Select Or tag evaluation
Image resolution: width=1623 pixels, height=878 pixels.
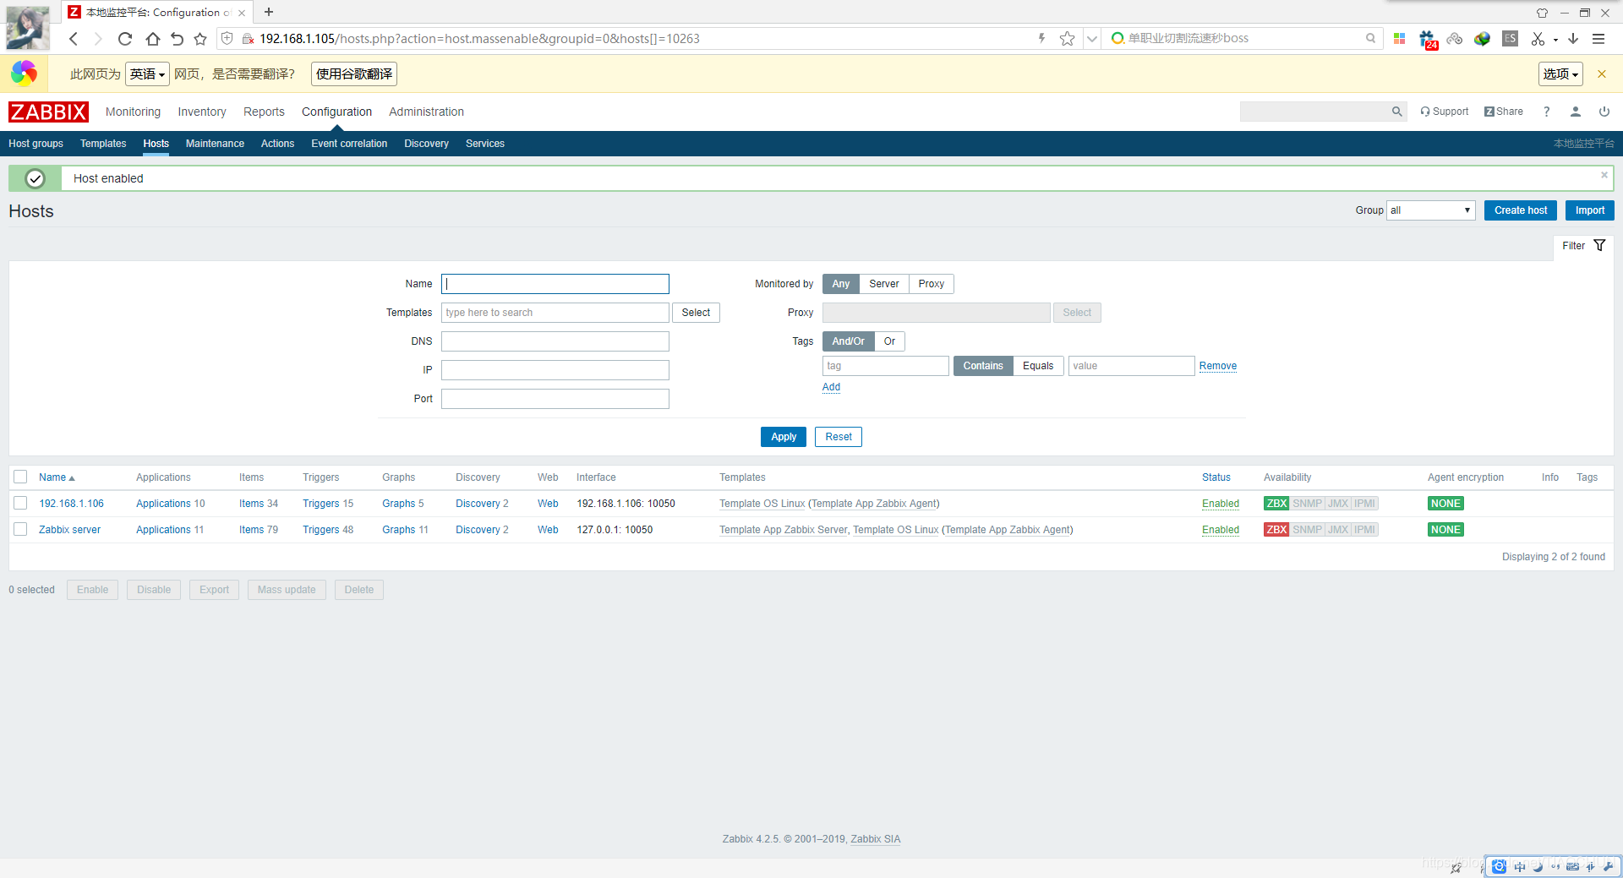pyautogui.click(x=889, y=341)
